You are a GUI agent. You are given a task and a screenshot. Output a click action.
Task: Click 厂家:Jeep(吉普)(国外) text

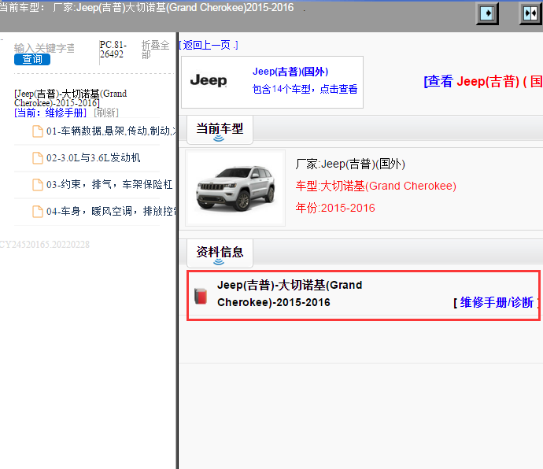pos(350,164)
